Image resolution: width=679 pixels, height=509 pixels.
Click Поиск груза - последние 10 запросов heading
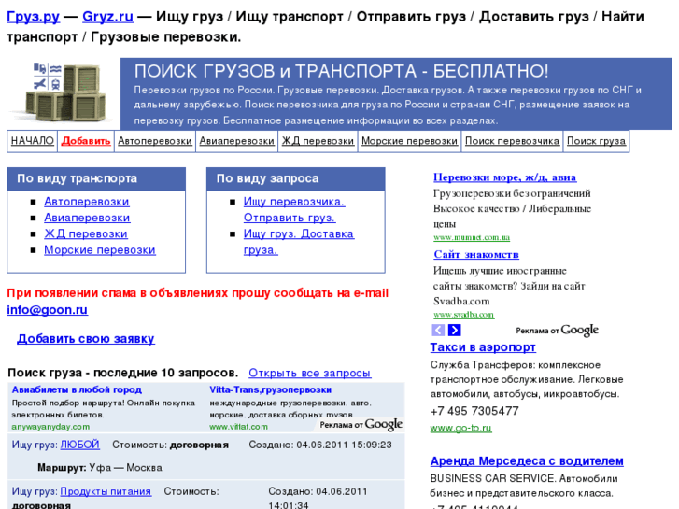click(123, 373)
